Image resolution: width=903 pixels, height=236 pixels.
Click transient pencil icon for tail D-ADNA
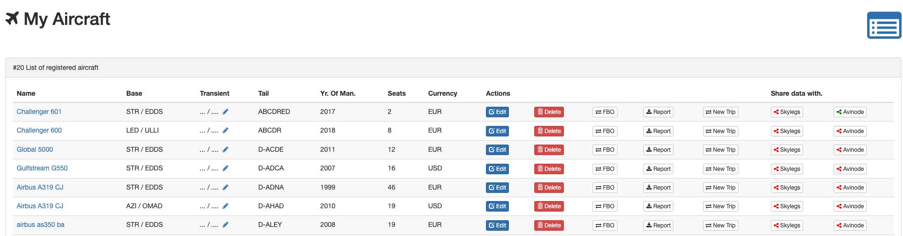[x=225, y=188]
